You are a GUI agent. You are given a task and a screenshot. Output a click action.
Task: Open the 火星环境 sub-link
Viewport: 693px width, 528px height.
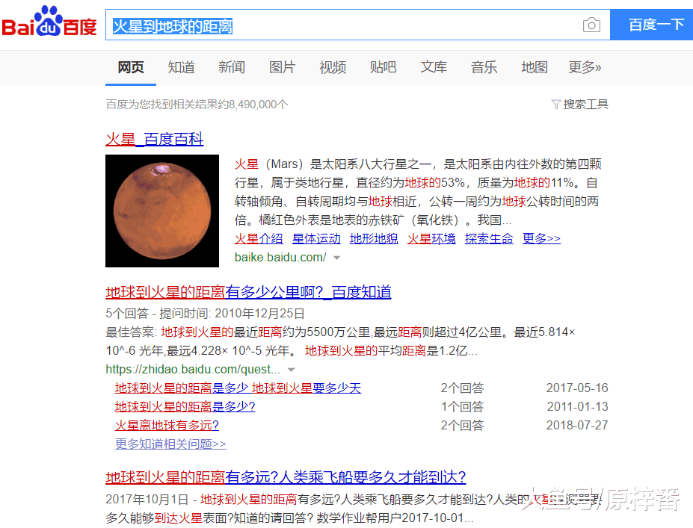(x=431, y=239)
